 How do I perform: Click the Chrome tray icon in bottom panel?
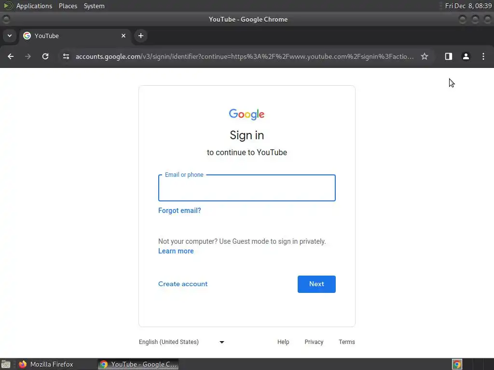click(457, 364)
